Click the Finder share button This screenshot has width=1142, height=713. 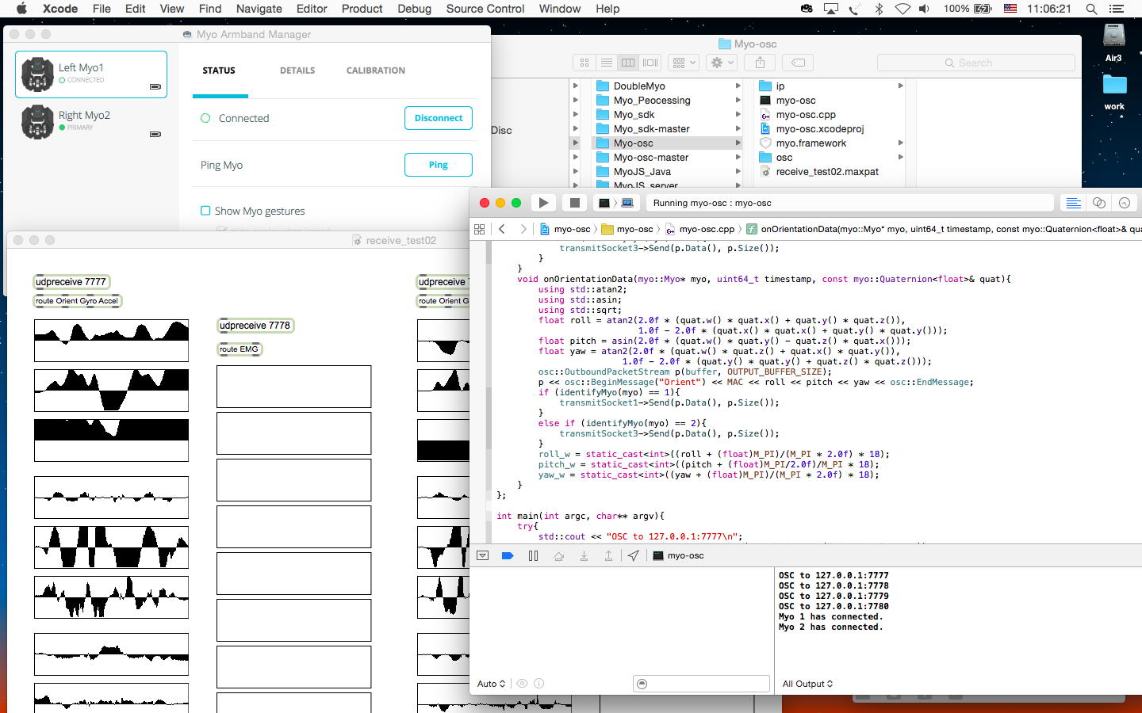point(760,63)
